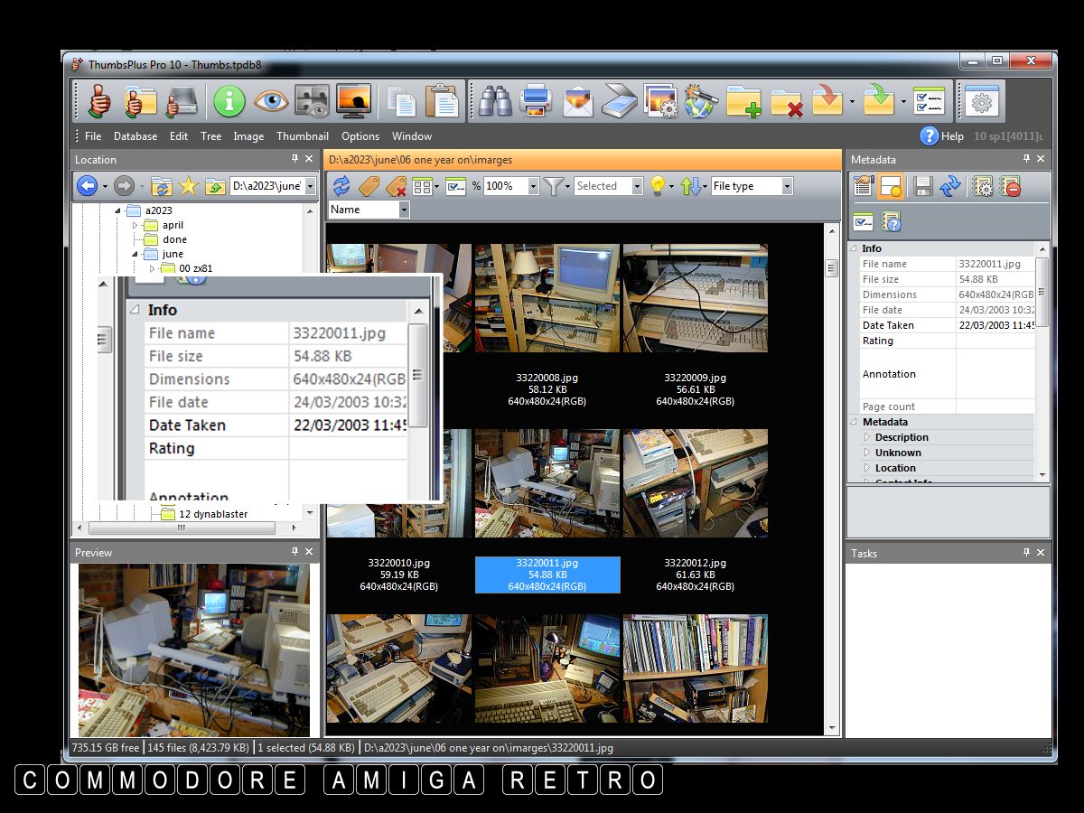The height and width of the screenshot is (813, 1084).
Task: Start slideshow with the monitor icon
Action: [x=353, y=101]
